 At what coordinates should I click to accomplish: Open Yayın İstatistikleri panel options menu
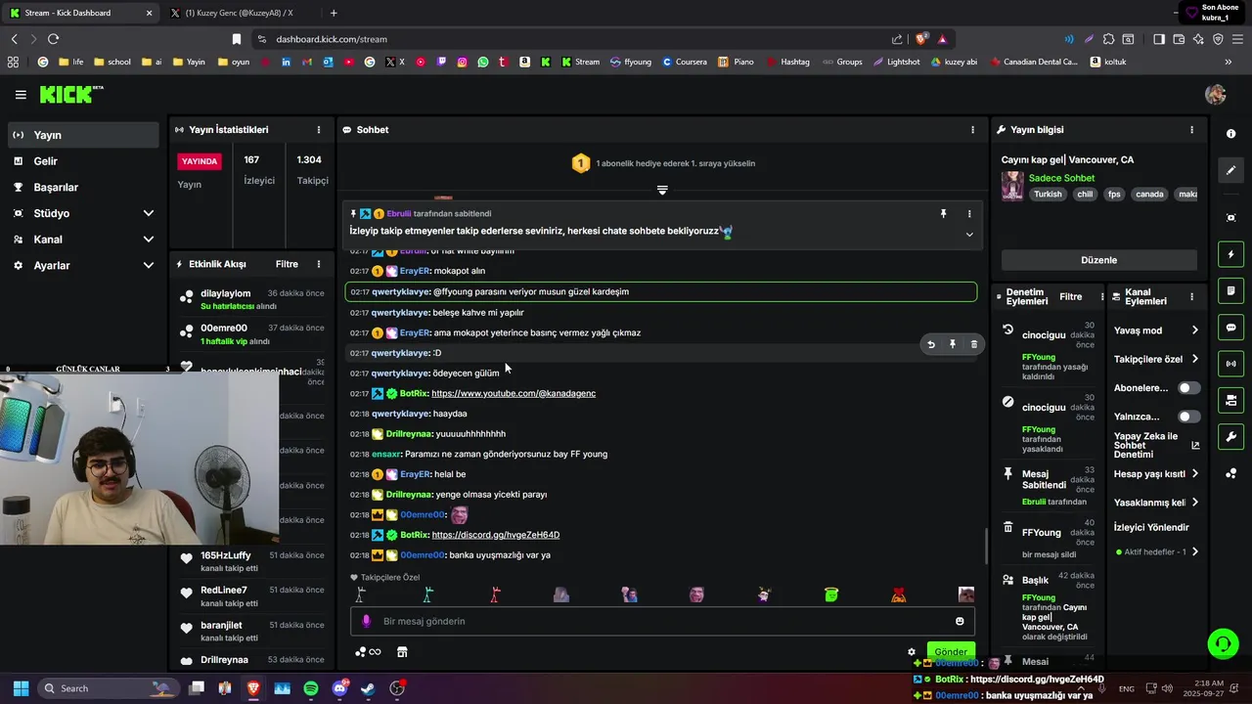[318, 129]
